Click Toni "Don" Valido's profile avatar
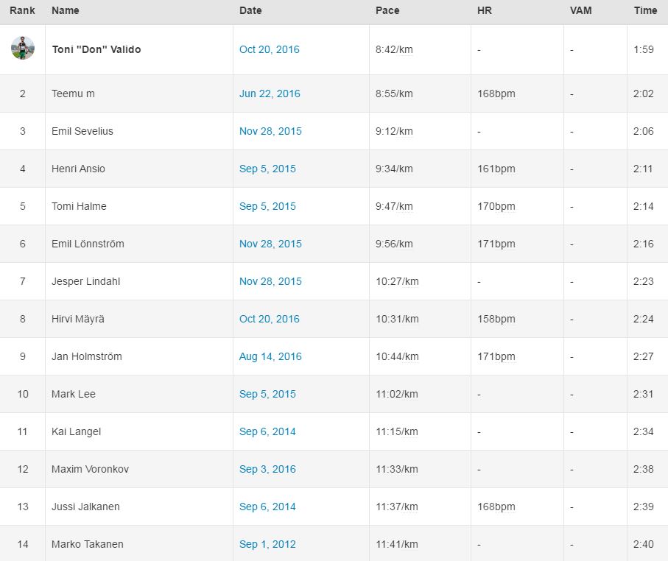Viewport: 668px width, 561px height. (x=23, y=49)
